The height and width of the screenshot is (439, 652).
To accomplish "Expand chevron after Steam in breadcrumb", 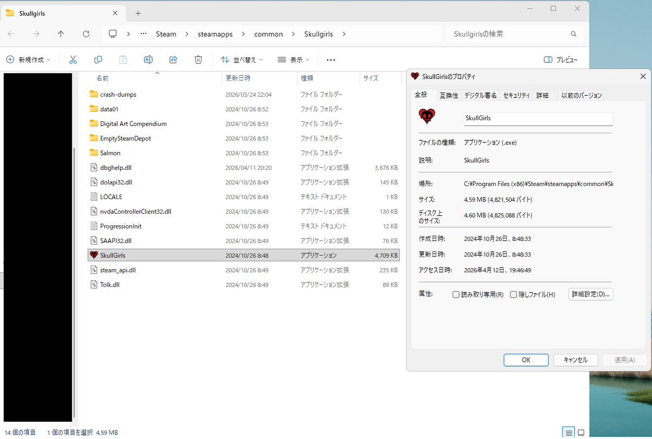I will point(186,34).
